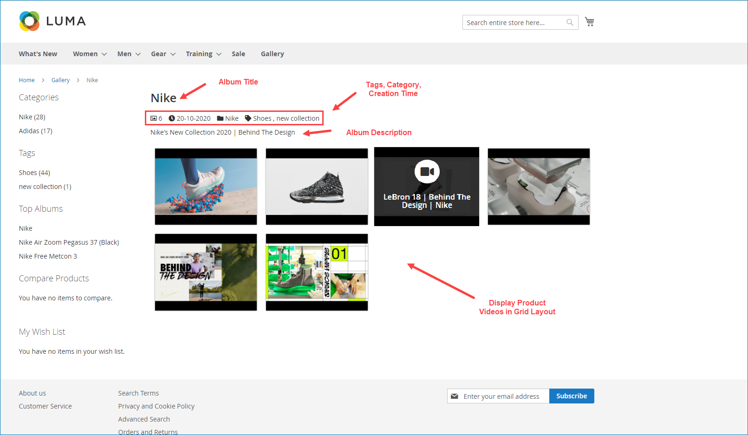Focus the newsletter email address field
The height and width of the screenshot is (435, 748).
coord(504,396)
